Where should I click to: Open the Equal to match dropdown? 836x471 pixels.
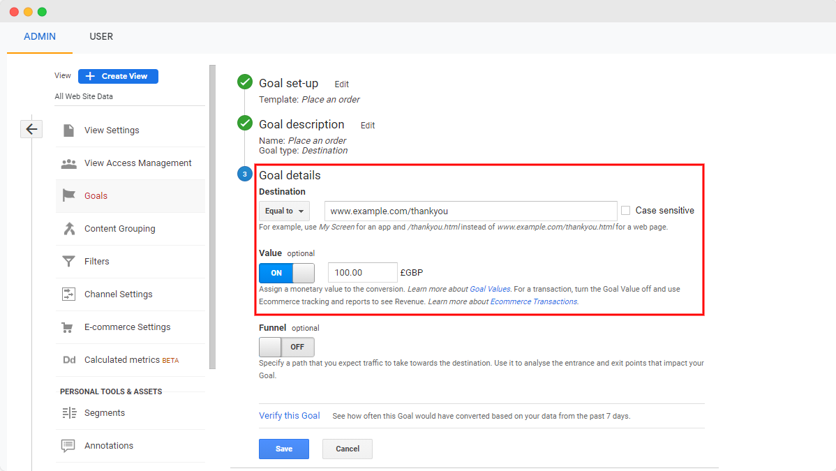pos(283,211)
